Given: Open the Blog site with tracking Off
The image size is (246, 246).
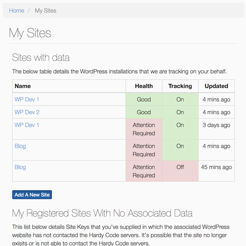Looking at the screenshot, I should (x=20, y=167).
